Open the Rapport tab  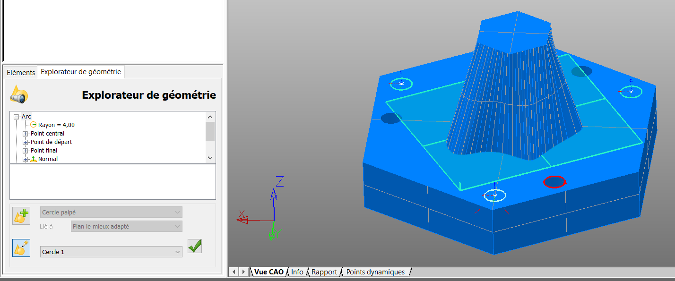point(324,272)
